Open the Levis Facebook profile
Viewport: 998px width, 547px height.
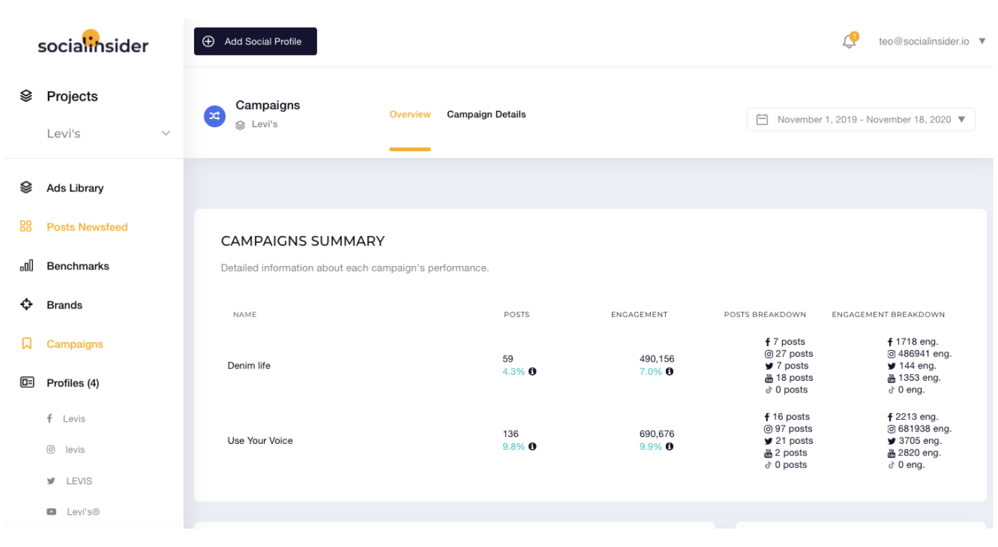pos(74,418)
